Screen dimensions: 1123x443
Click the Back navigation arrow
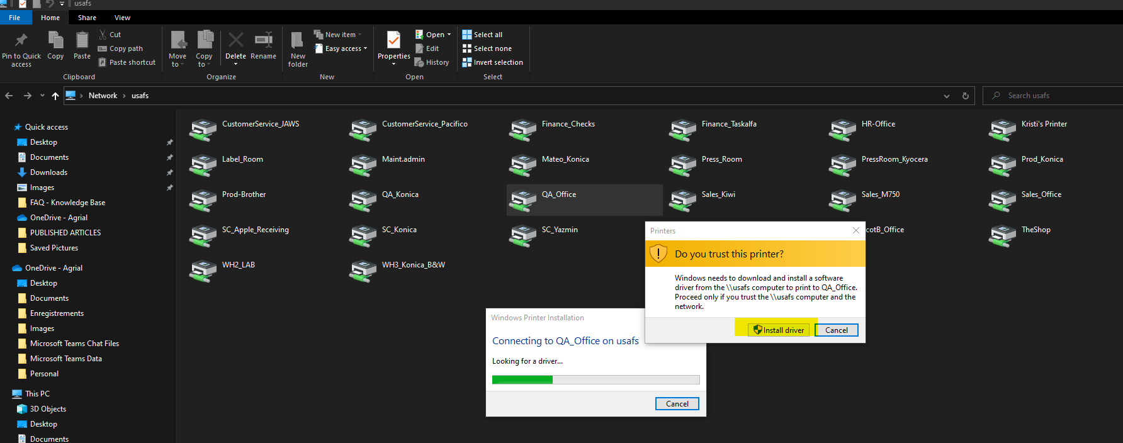pyautogui.click(x=9, y=96)
